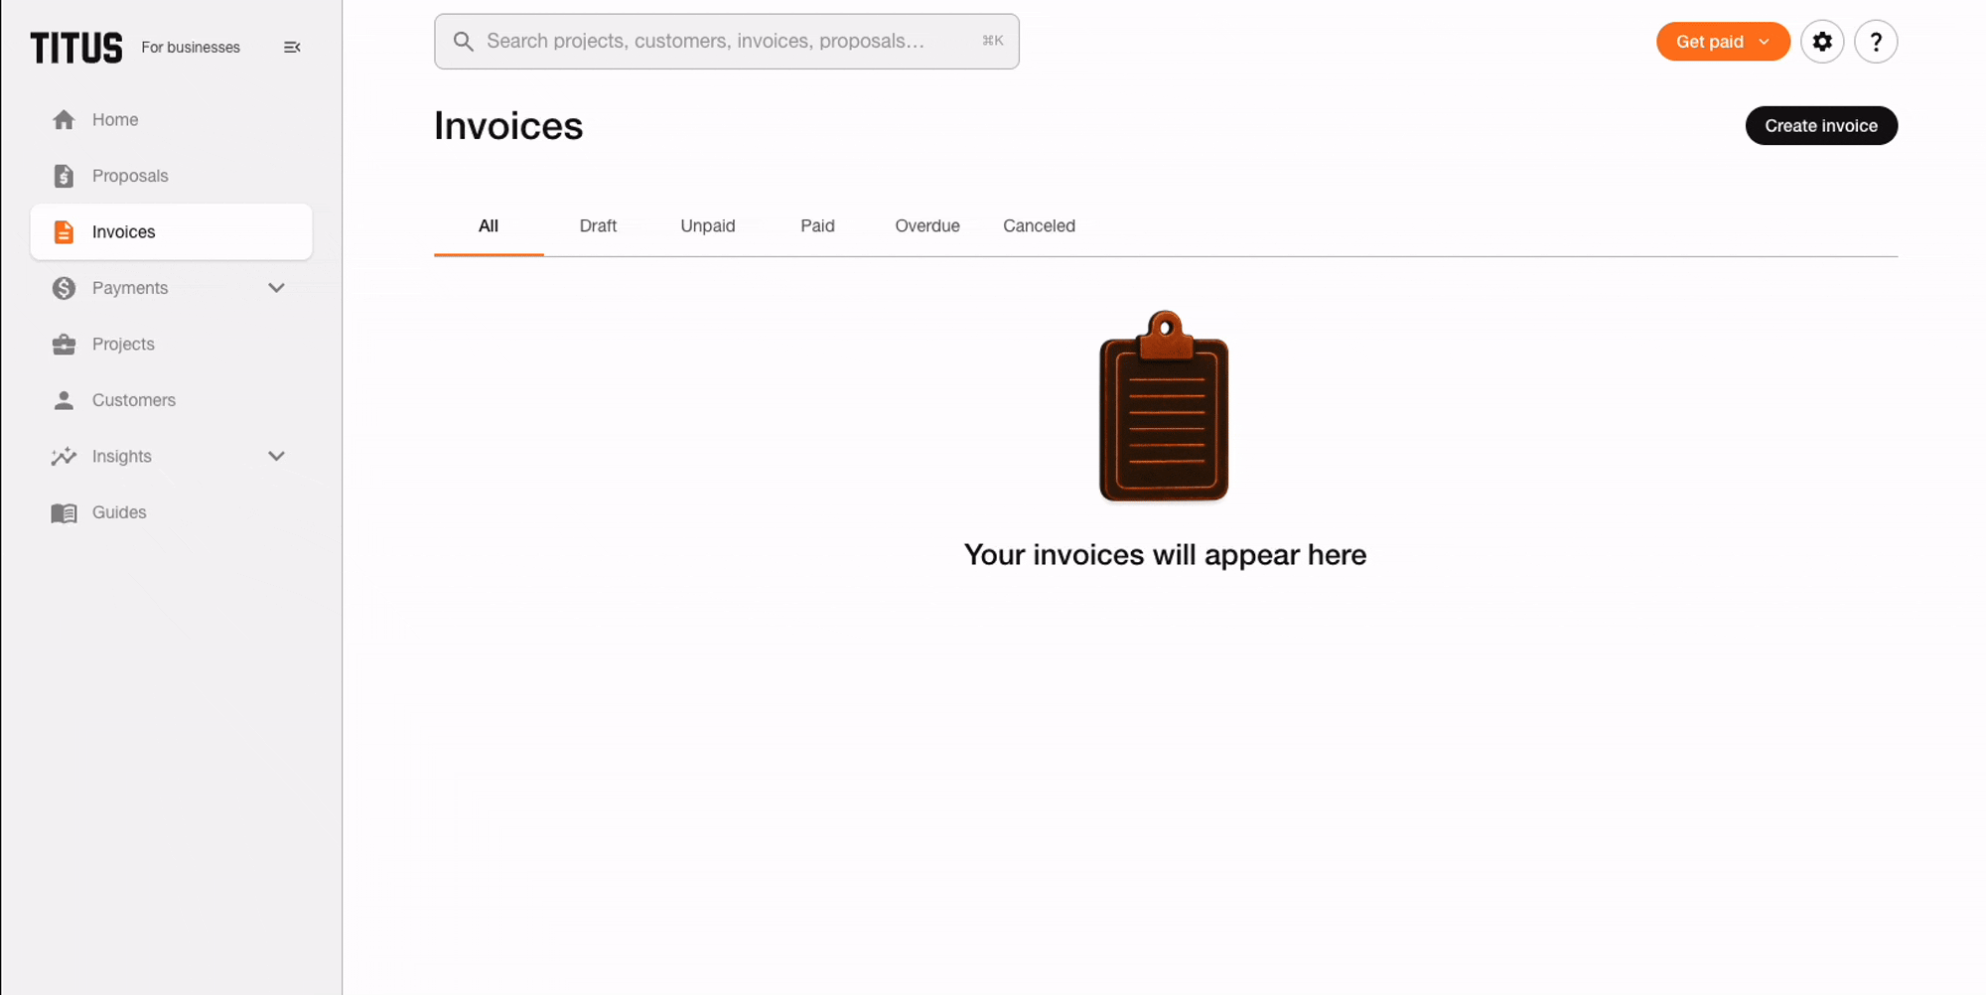This screenshot has width=1986, height=995.
Task: Open the Get paid dropdown
Action: point(1723,42)
